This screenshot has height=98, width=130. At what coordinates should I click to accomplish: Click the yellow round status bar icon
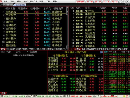click(x=124, y=96)
